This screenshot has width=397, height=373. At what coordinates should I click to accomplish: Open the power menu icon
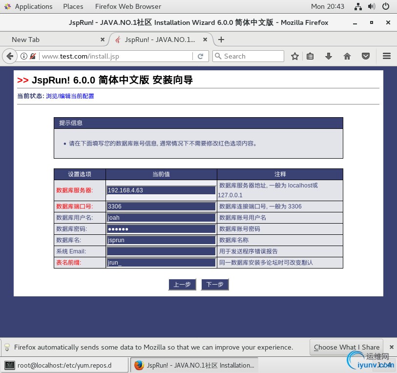coord(386,6)
